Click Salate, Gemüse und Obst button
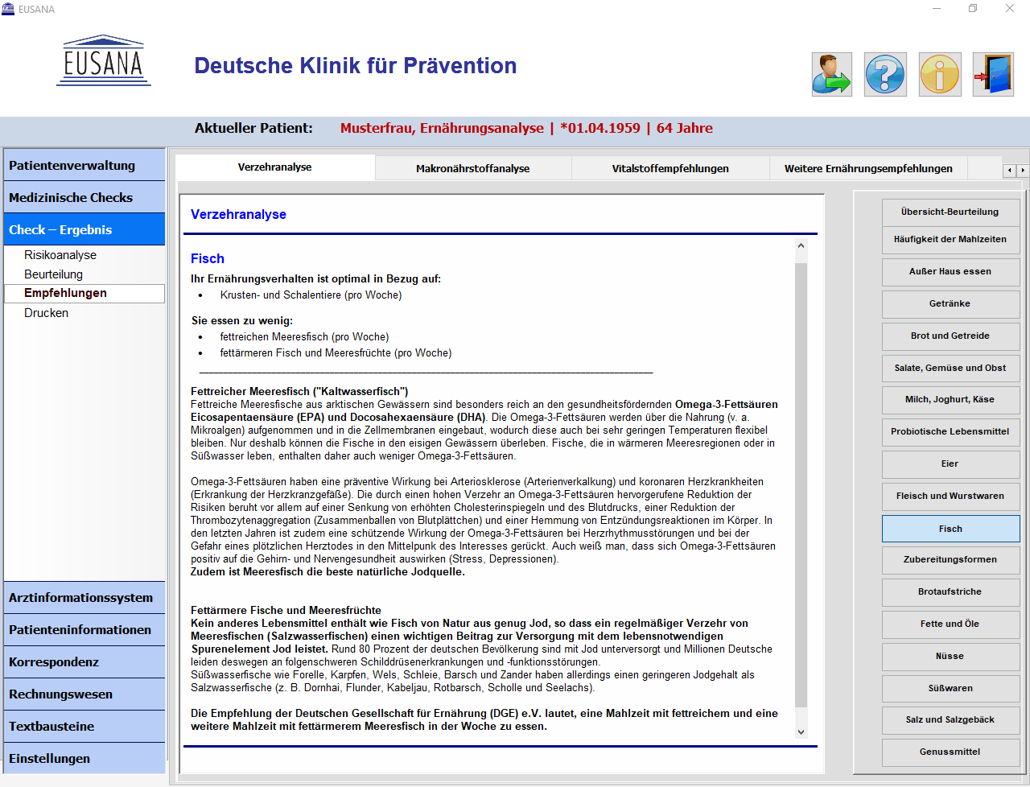 950,368
